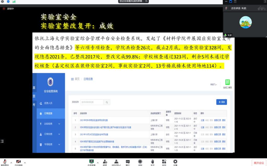Viewport: 267px width, 166px height.
Task: Open the invite participants icon
Action: point(105,162)
